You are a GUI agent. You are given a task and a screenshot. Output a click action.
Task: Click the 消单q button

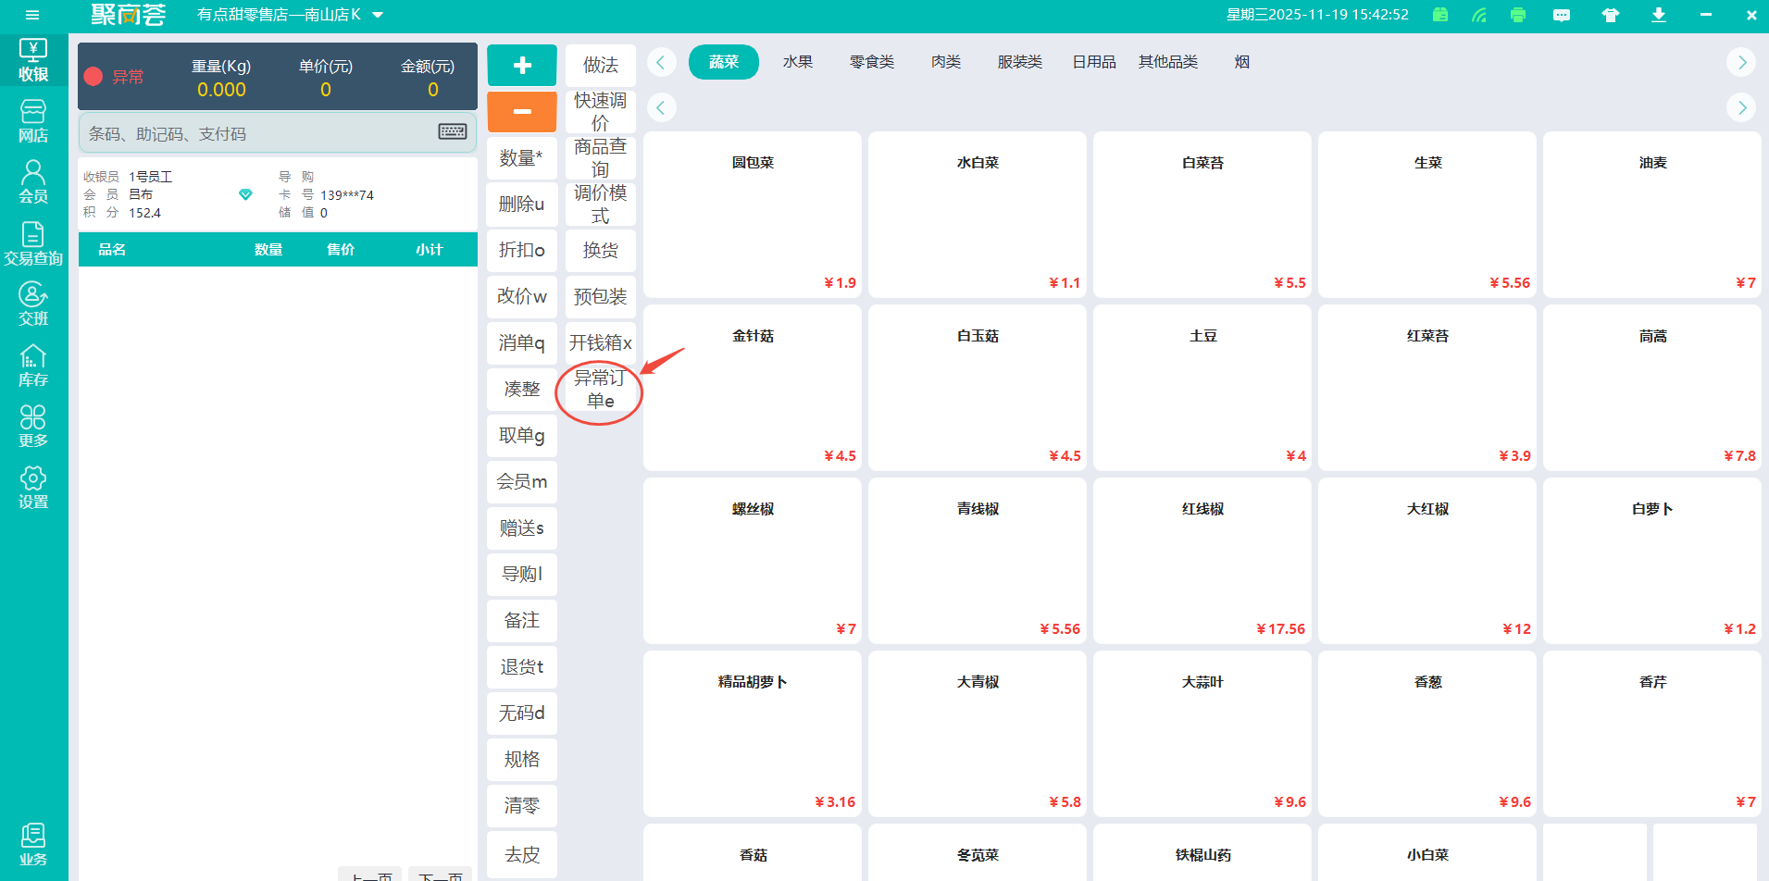click(x=522, y=343)
